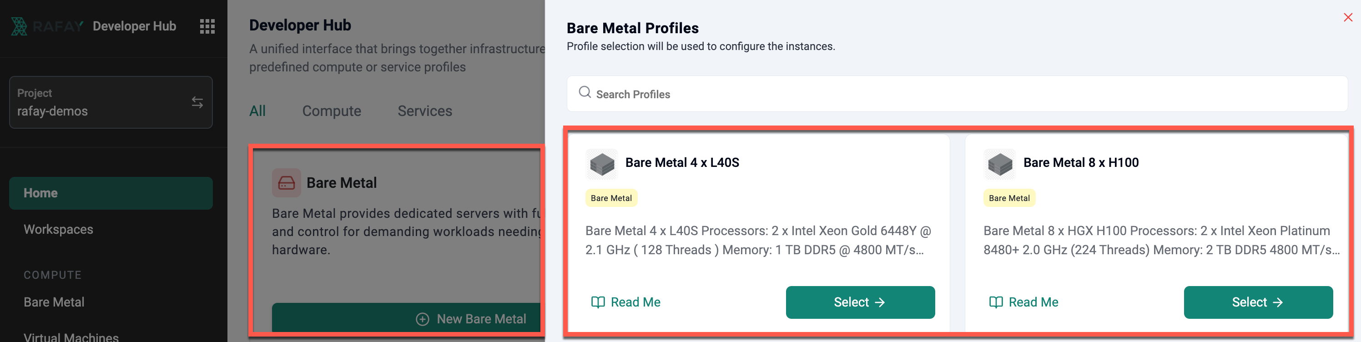Open the app grid launcher icon
Image resolution: width=1361 pixels, height=342 pixels.
207,26
